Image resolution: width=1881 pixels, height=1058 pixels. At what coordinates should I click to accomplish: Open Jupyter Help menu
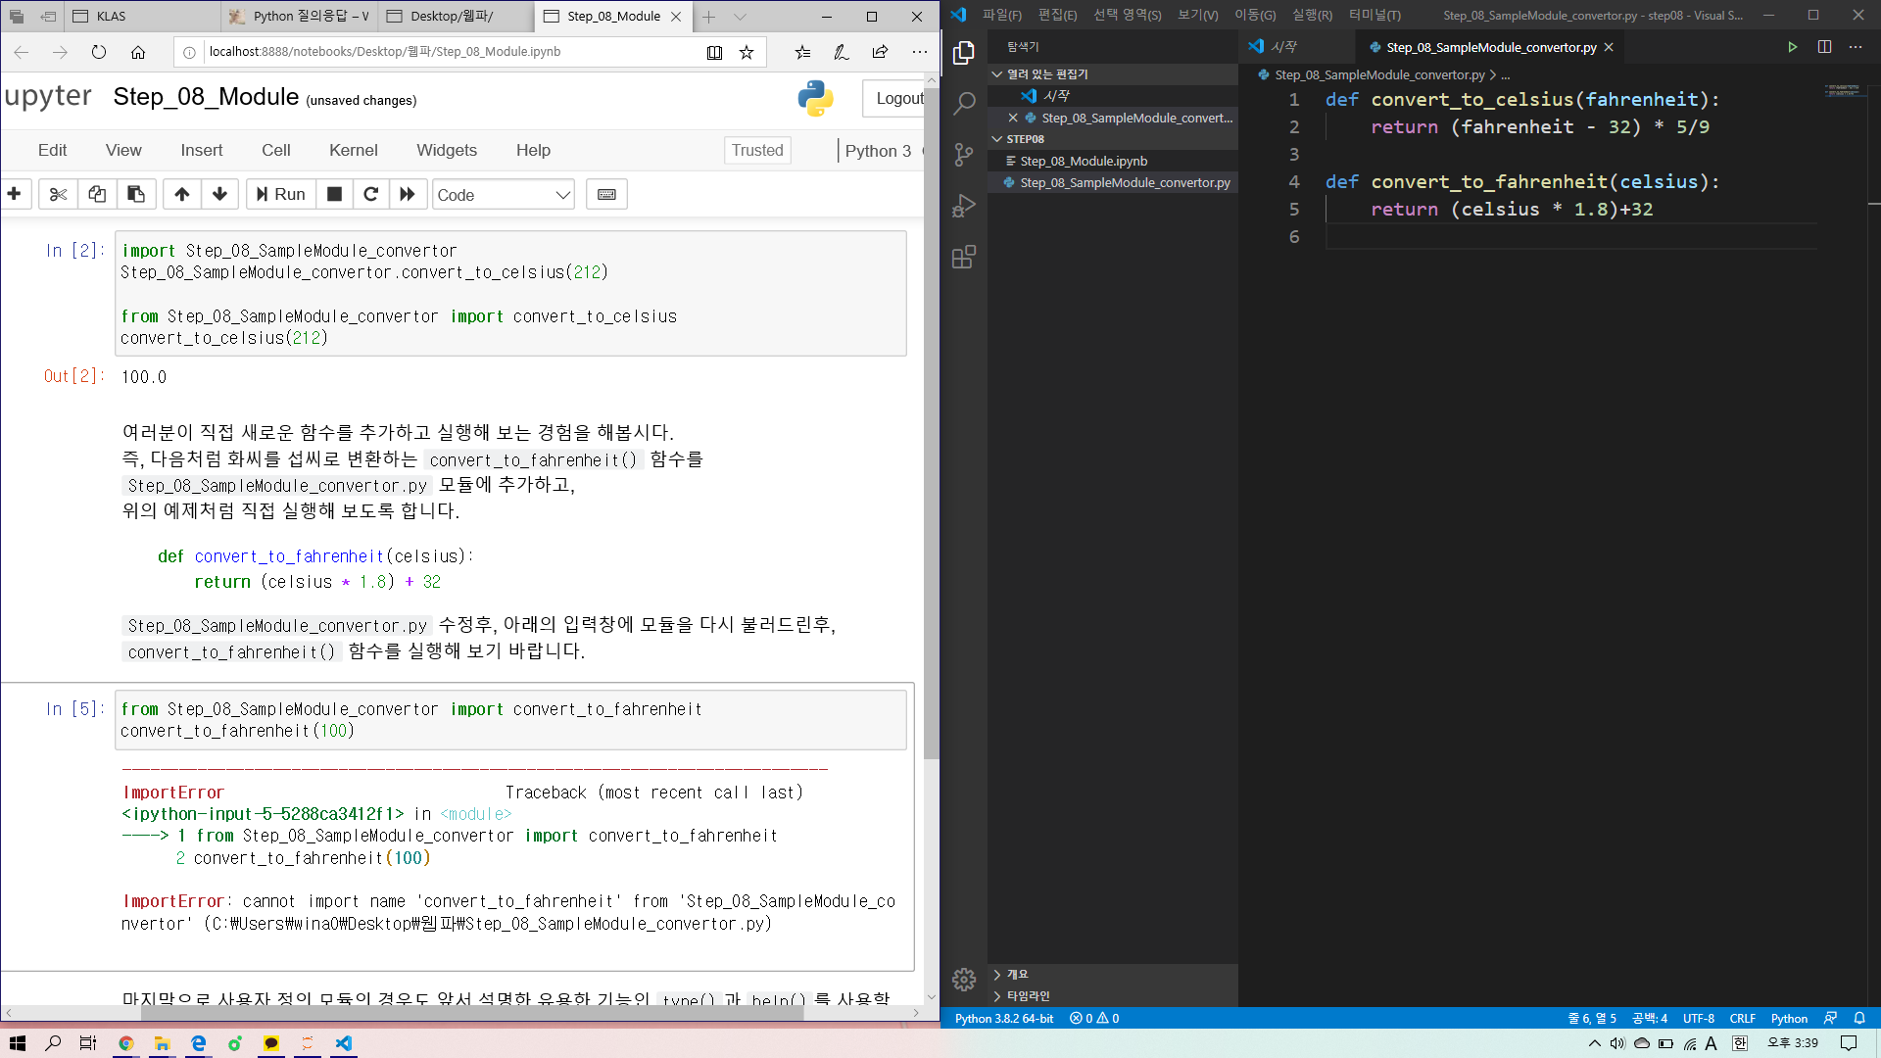pyautogui.click(x=533, y=150)
